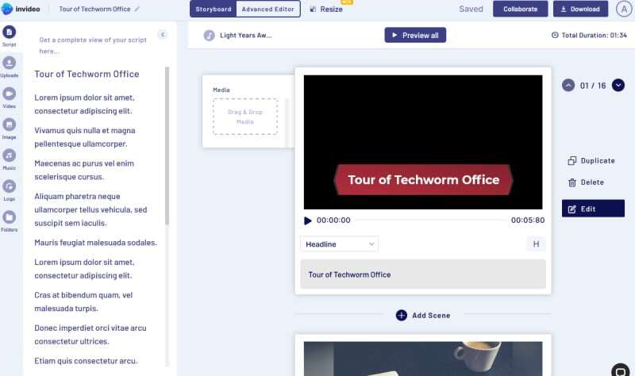This screenshot has width=635, height=376.
Task: Collapse the script panel with chevron
Action: (163, 35)
